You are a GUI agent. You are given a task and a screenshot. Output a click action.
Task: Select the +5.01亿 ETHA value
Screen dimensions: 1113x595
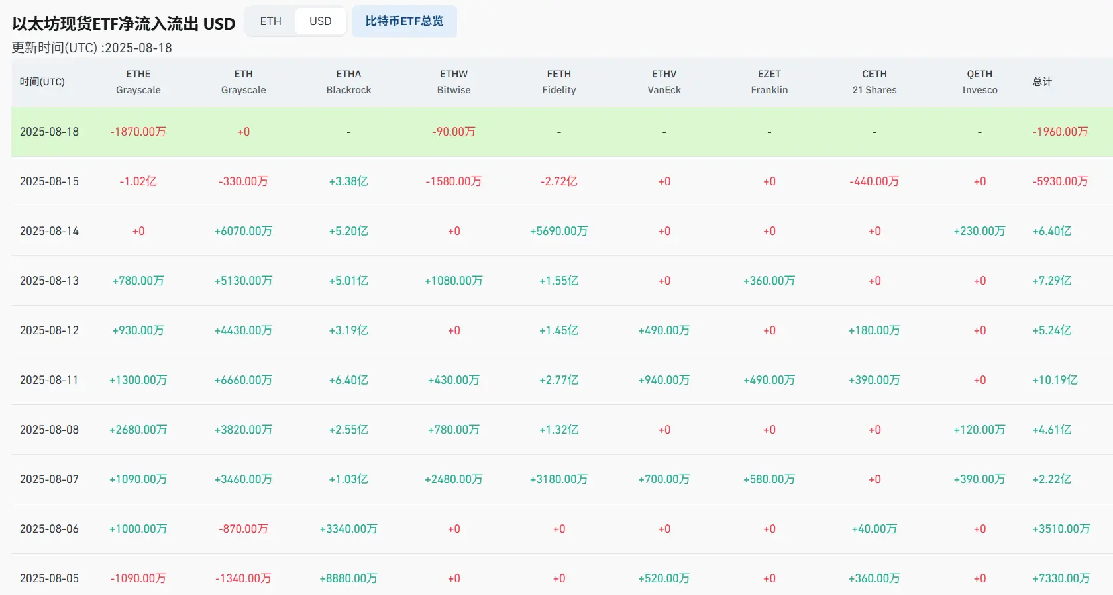[x=348, y=281]
